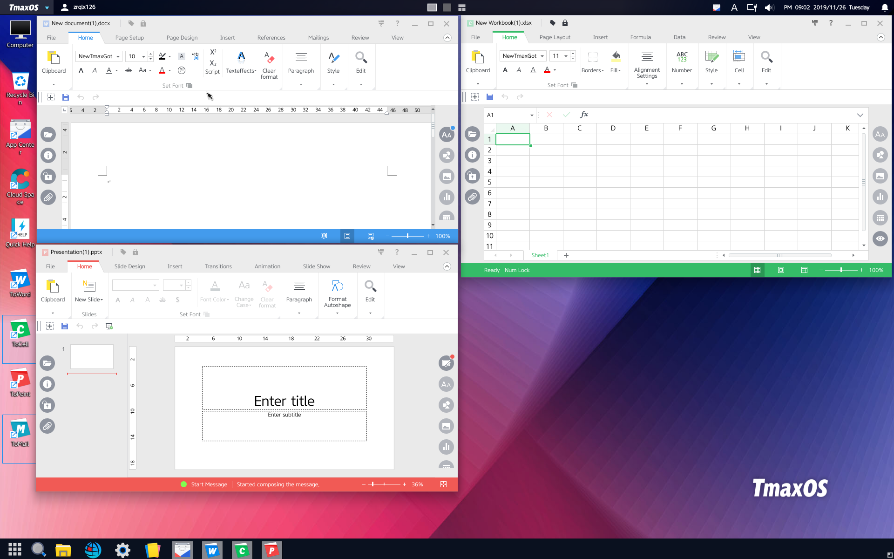This screenshot has height=559, width=894.
Task: Click zoom in plus in the document status bar
Action: [x=428, y=236]
